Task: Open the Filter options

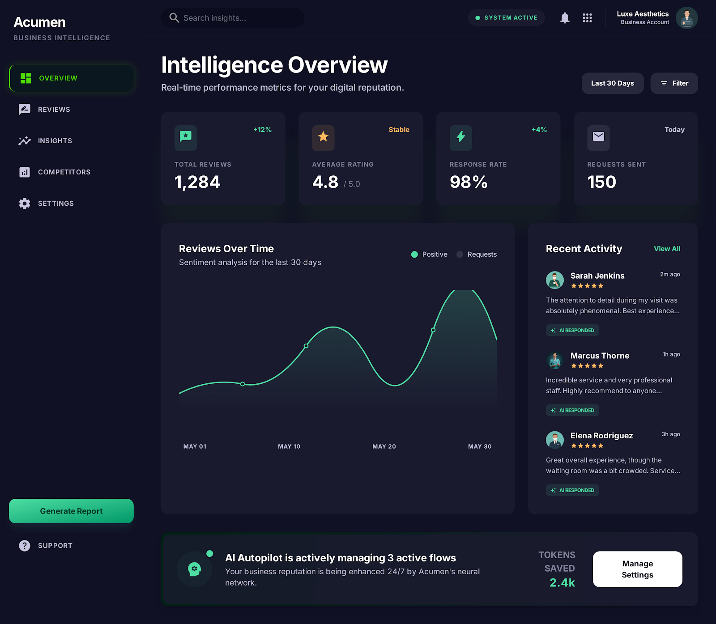Action: pos(674,83)
